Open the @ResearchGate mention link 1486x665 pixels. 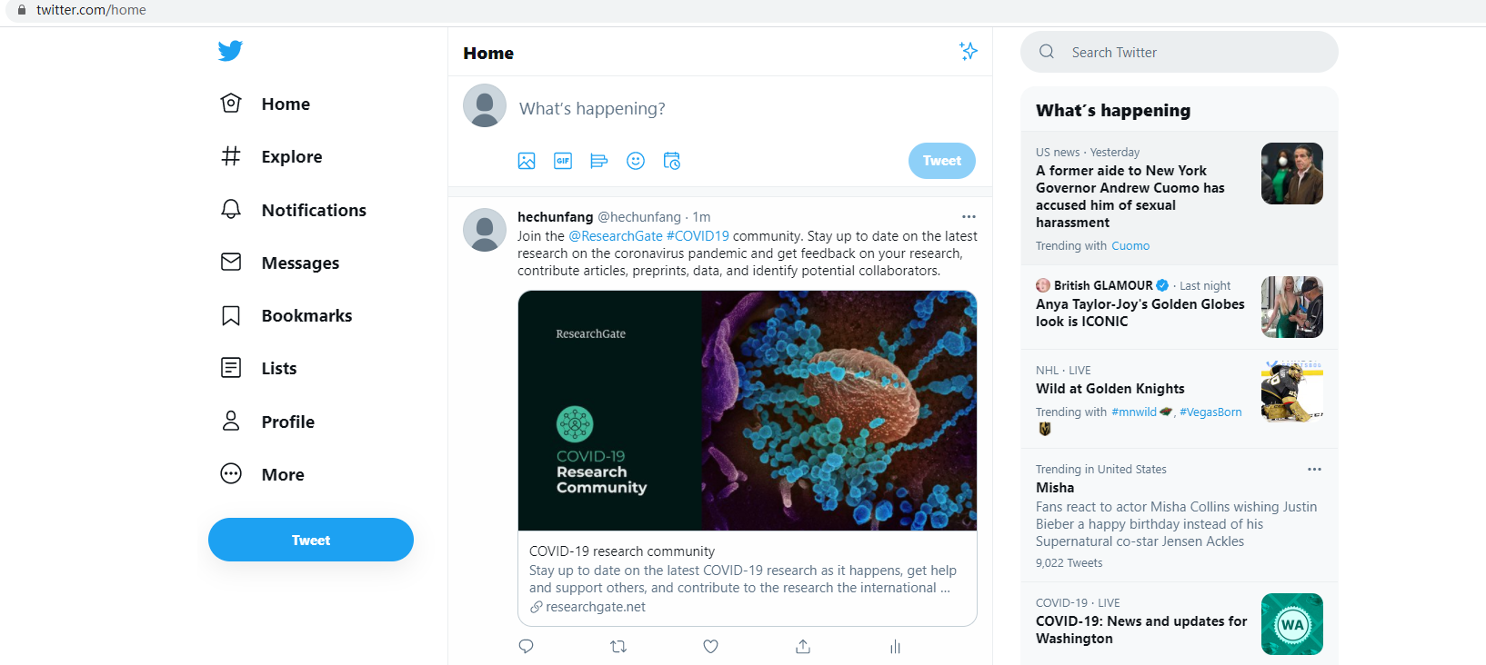coord(616,236)
